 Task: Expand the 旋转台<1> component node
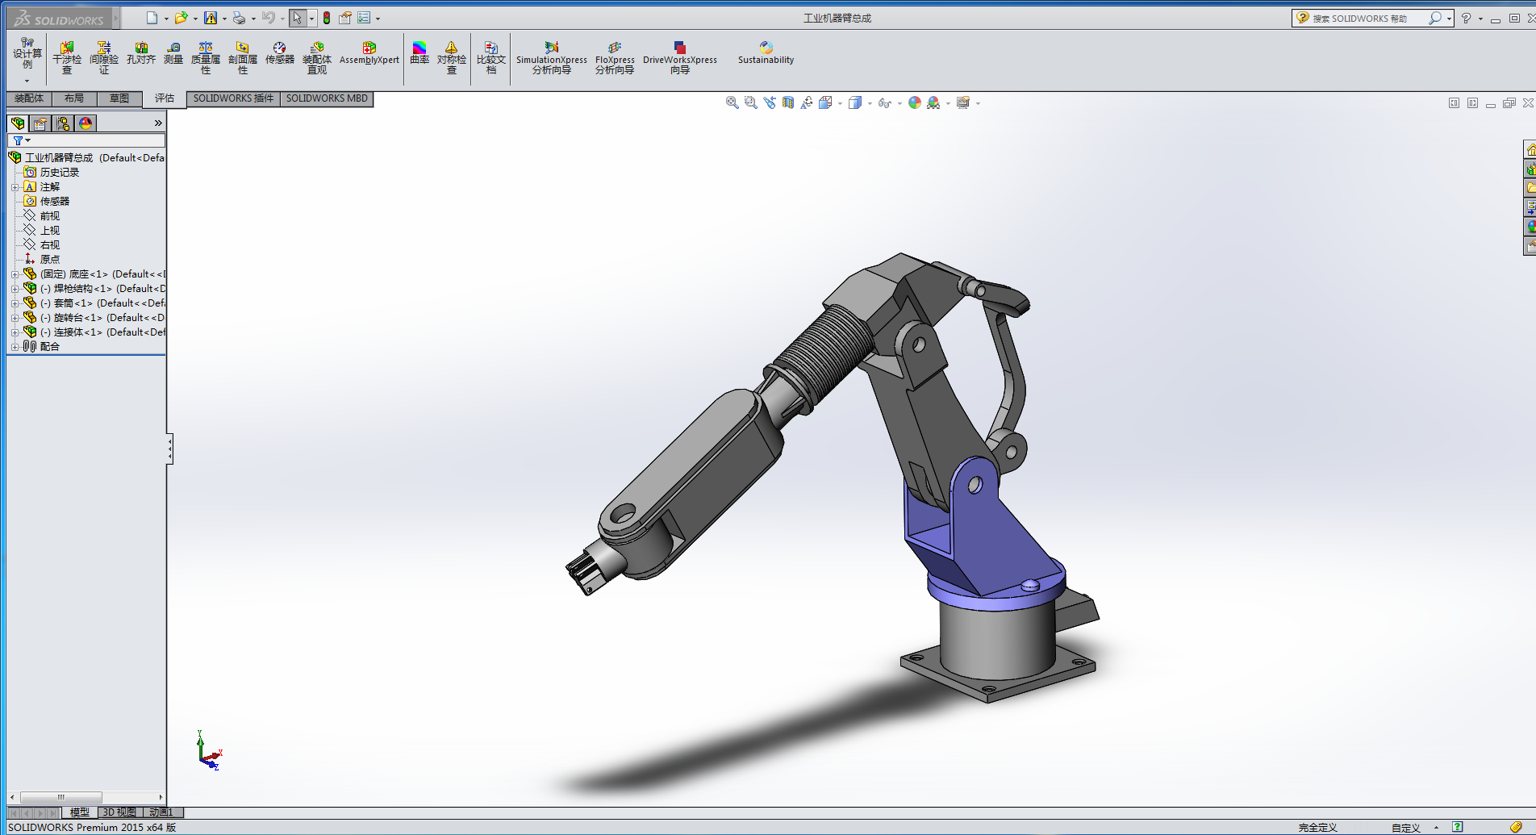tap(15, 318)
